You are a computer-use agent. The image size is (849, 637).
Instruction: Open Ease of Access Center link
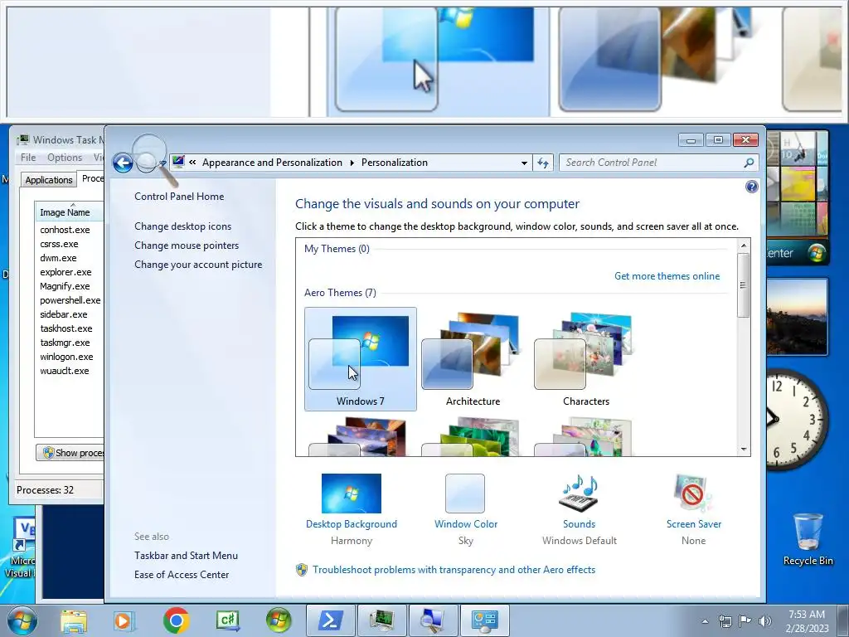[182, 575]
